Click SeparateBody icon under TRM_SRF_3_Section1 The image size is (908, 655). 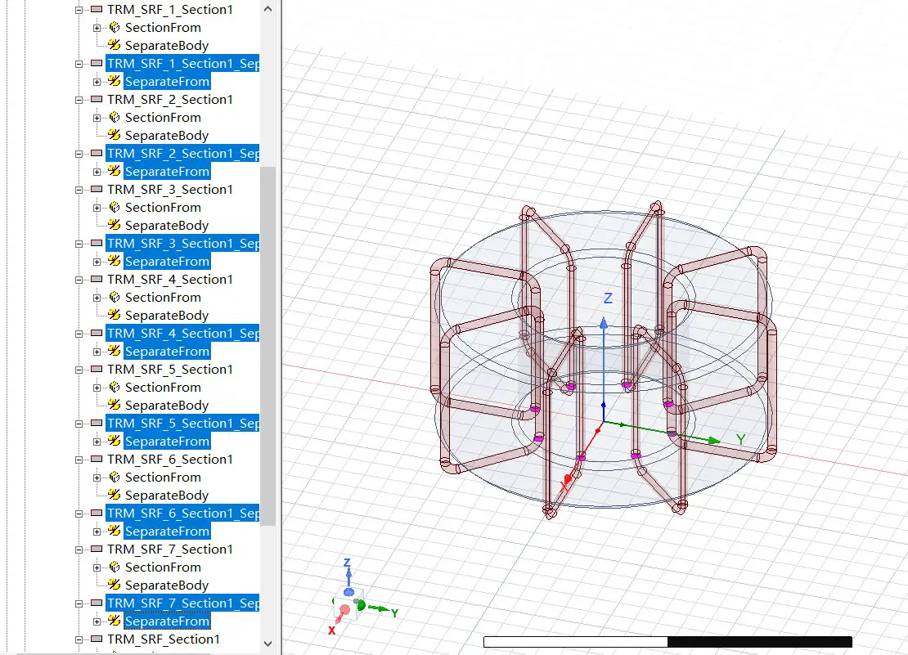pyautogui.click(x=115, y=225)
